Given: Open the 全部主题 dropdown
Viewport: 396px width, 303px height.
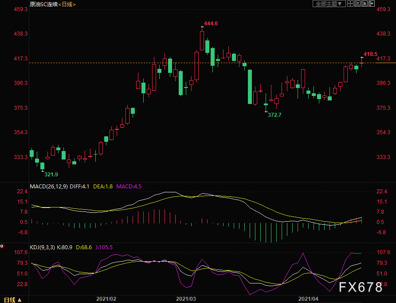Looking at the screenshot, I should (x=329, y=4).
